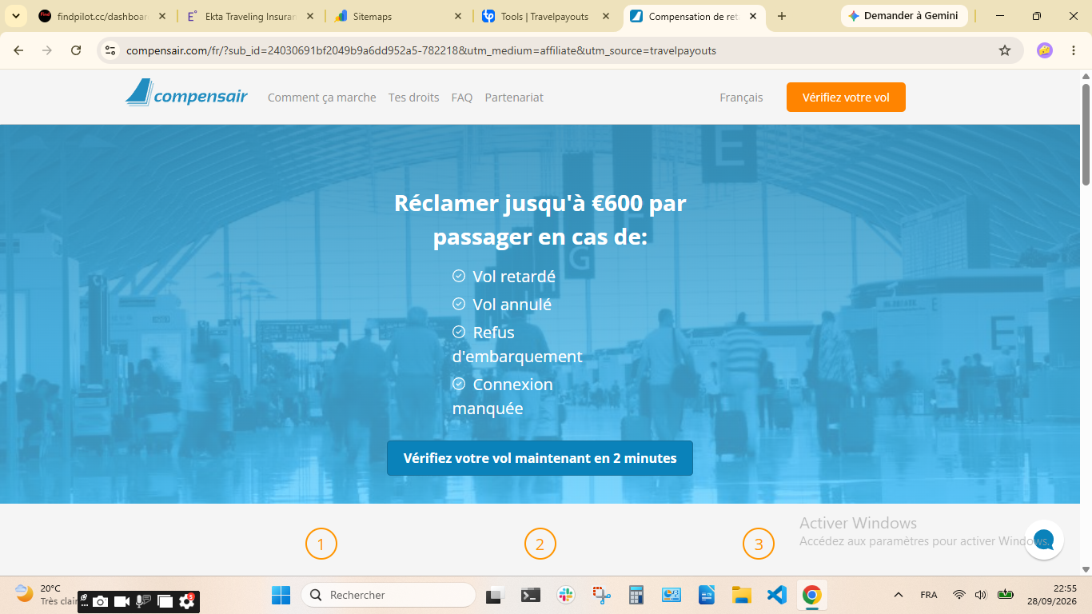The height and width of the screenshot is (614, 1092).
Task: Open the chat support bubble
Action: (x=1043, y=540)
